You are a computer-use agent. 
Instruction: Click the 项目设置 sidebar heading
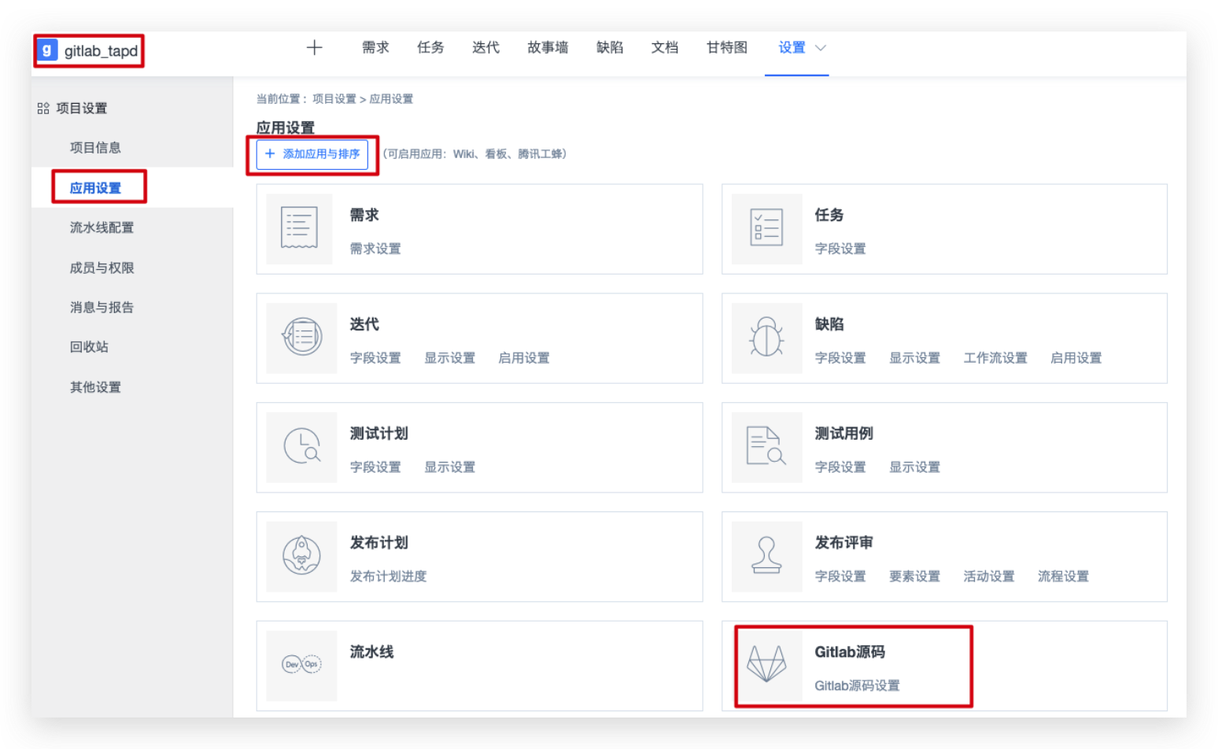pos(82,109)
